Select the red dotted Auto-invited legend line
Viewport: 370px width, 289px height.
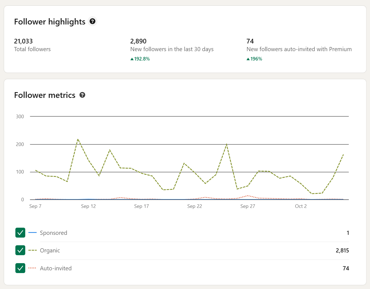32,268
